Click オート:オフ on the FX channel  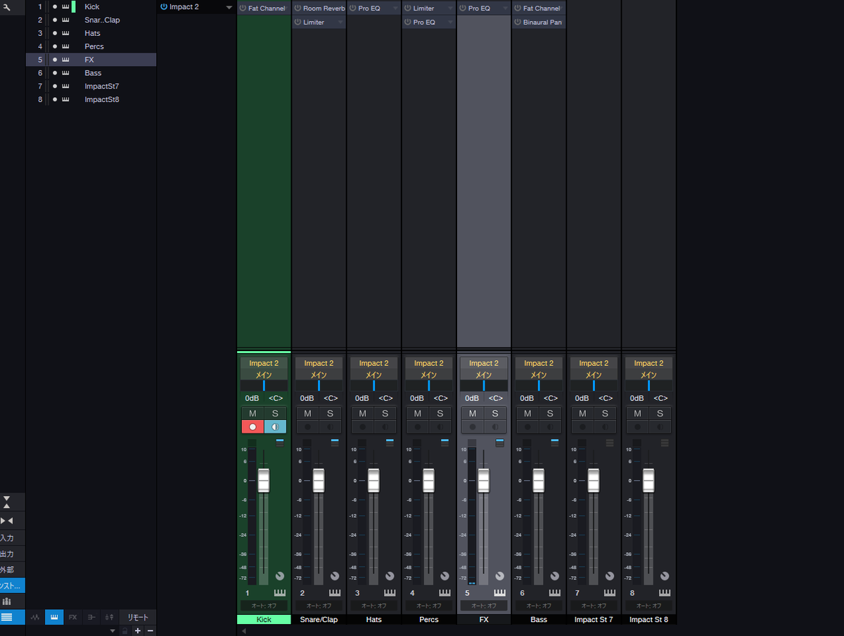(483, 605)
